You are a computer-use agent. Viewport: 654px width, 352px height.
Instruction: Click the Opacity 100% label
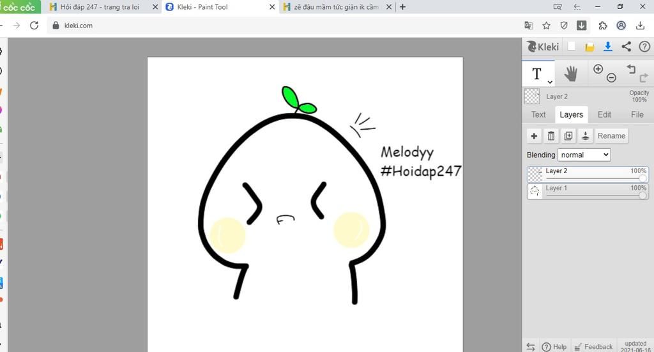[639, 96]
